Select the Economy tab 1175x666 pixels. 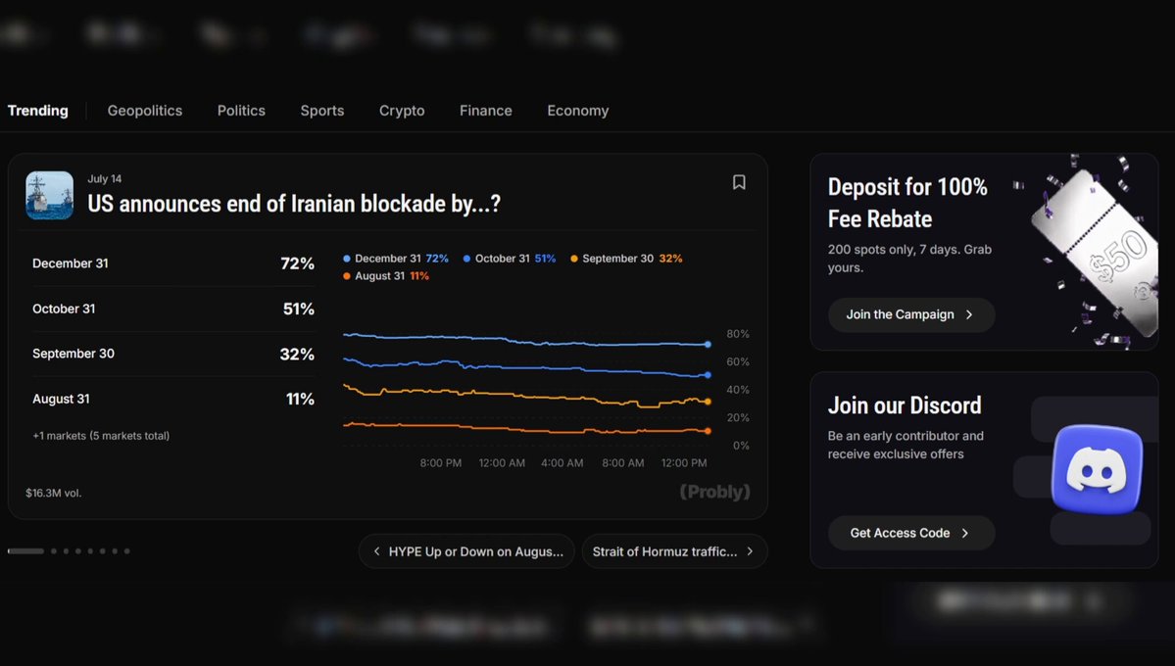pos(578,111)
